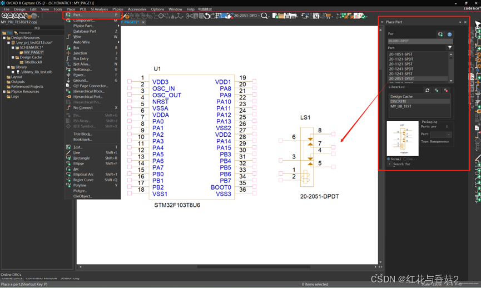Click the Select arrow tool in right toolbar
This screenshot has height=288, width=481.
pos(478,24)
